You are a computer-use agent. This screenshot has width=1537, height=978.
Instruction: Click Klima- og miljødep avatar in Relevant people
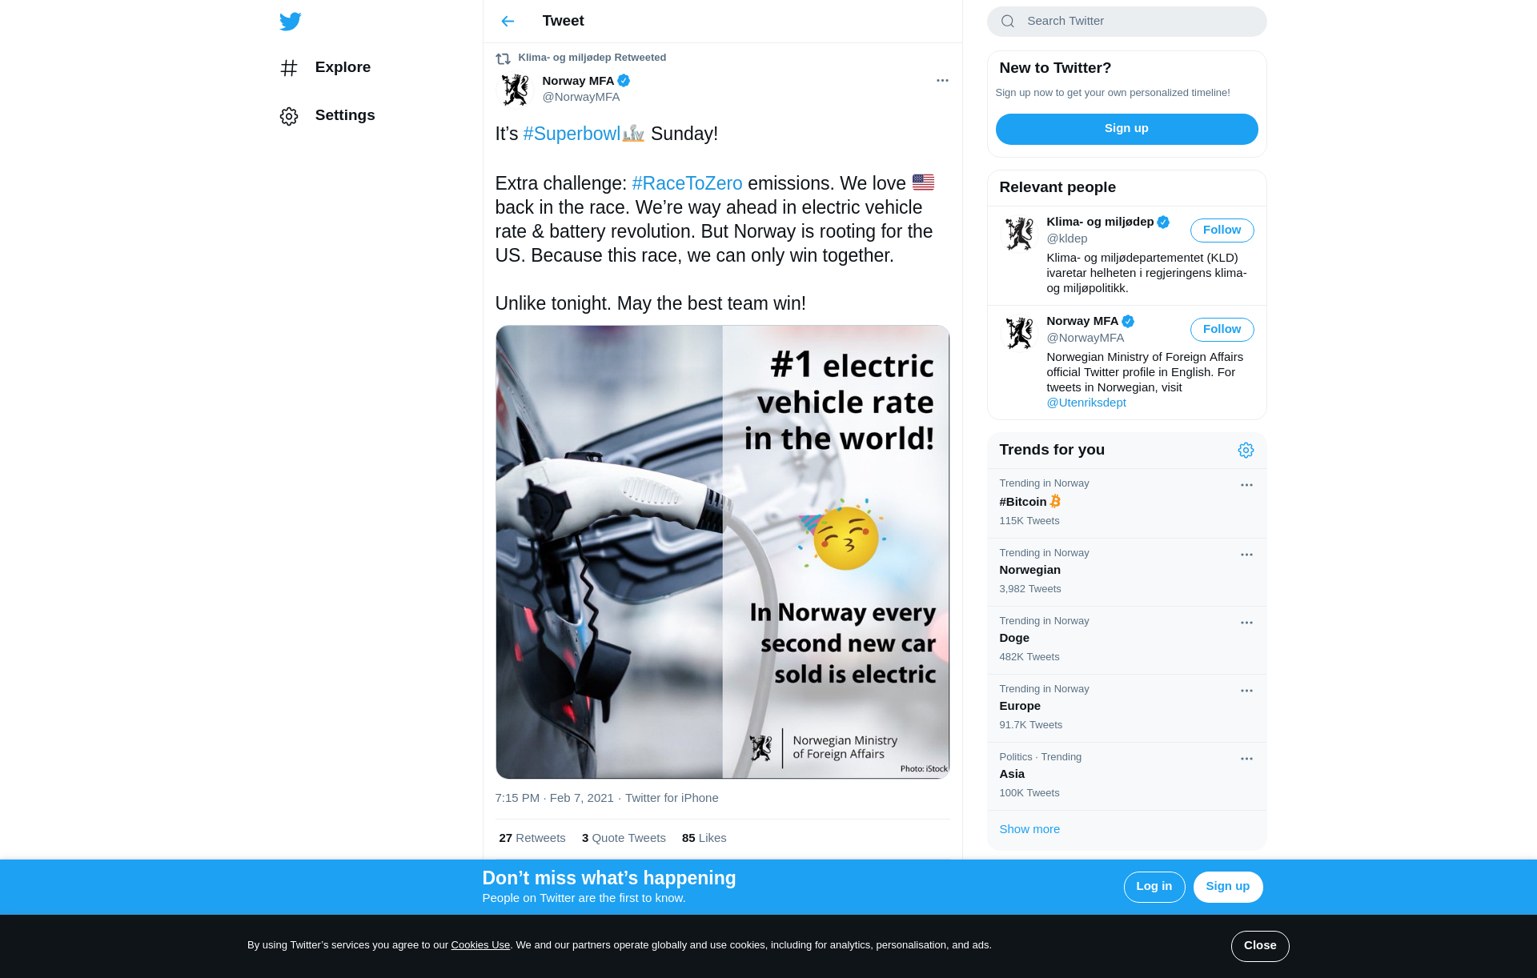(x=1019, y=234)
